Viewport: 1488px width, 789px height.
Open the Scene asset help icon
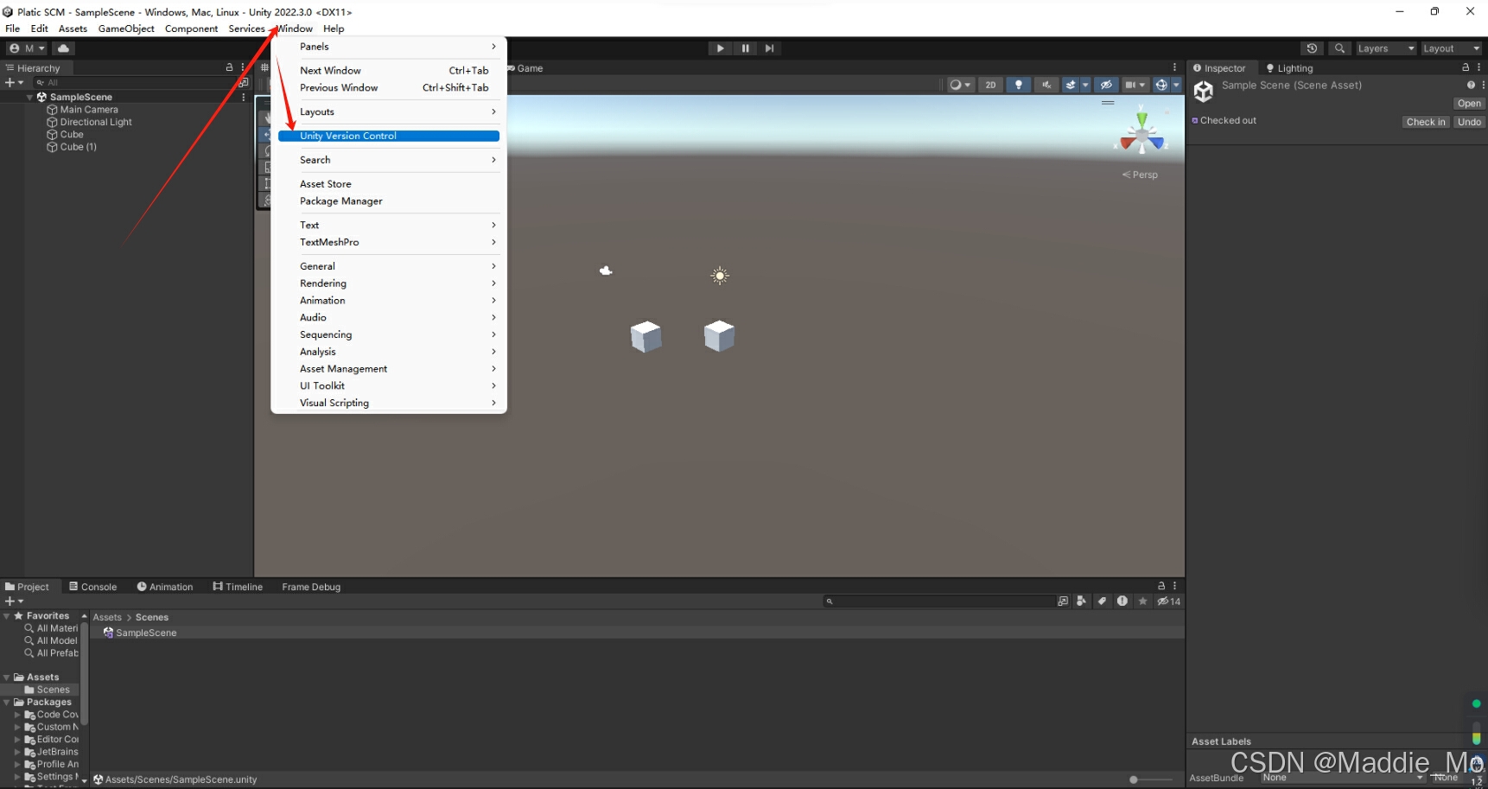click(x=1471, y=85)
